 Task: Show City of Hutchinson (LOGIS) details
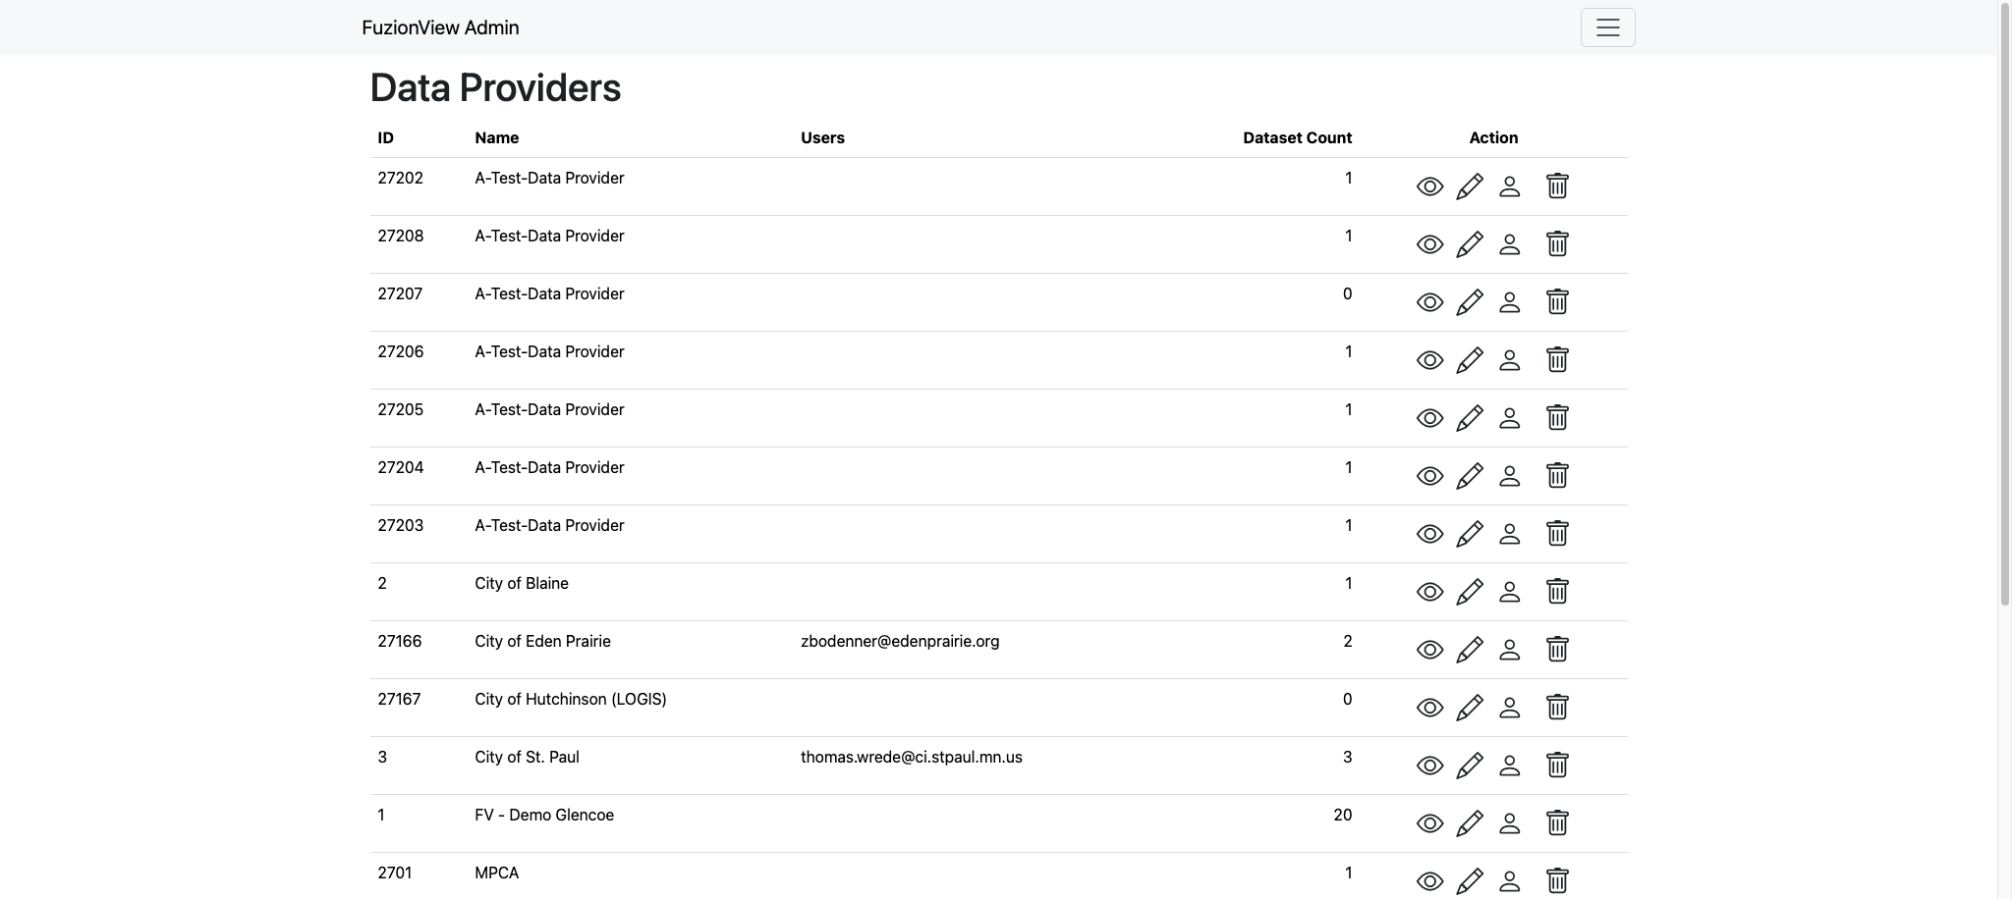point(1429,708)
